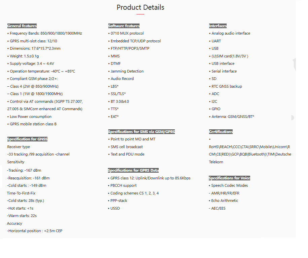Click the Product Details heading
Screen dimensions: 308x258
pos(140,7)
